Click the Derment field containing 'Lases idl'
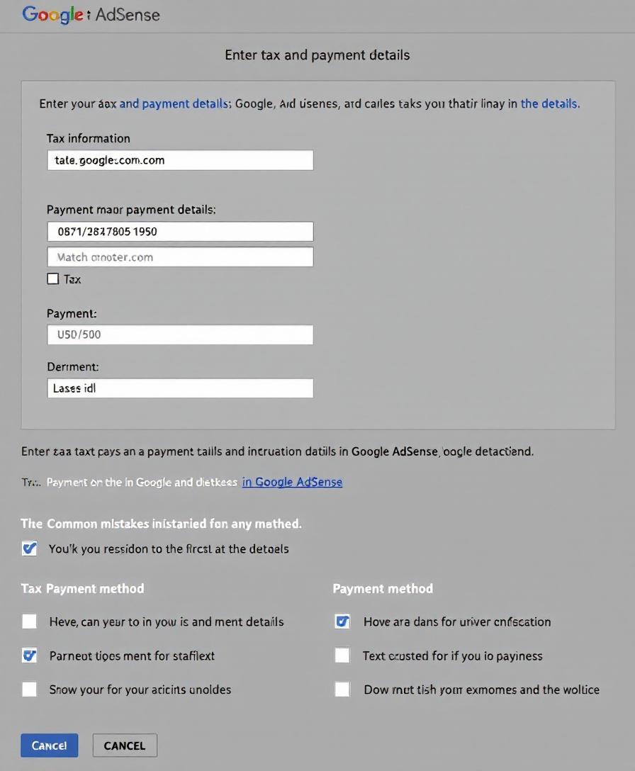The height and width of the screenshot is (771, 635). pyautogui.click(x=179, y=388)
